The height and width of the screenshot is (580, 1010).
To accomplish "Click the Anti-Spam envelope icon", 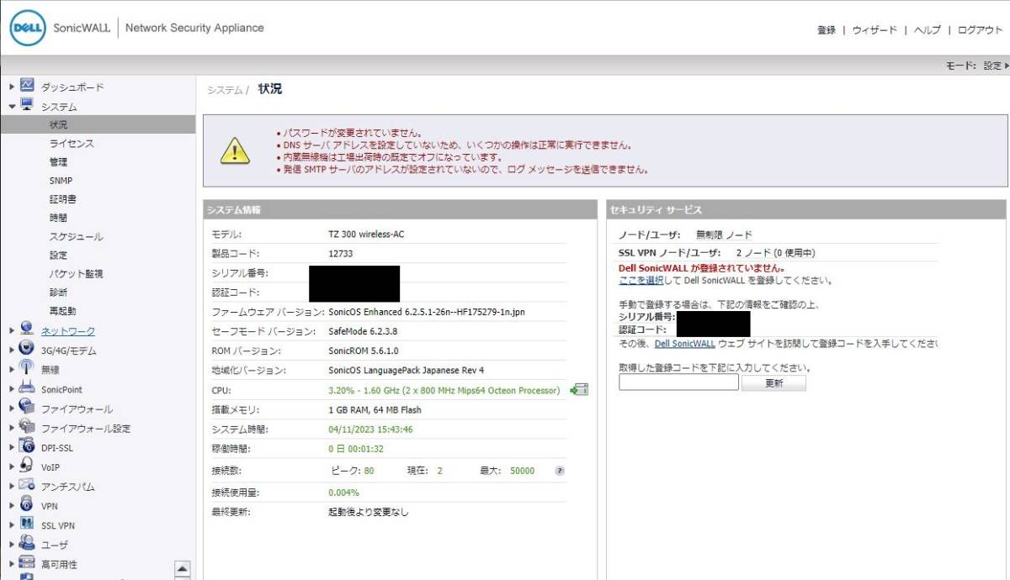I will click(27, 485).
